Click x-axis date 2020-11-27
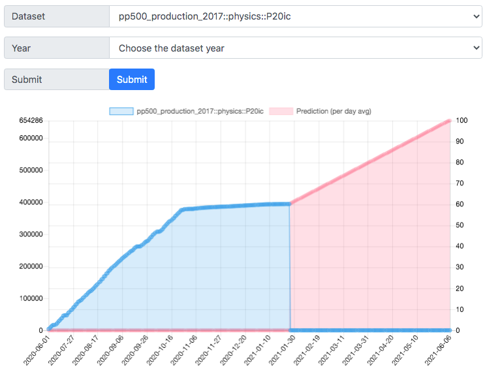The width and height of the screenshot is (487, 376). pyautogui.click(x=208, y=351)
